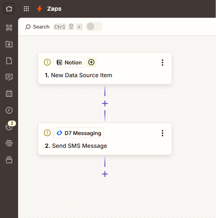Click the instant trigger lightning badge

point(91,62)
